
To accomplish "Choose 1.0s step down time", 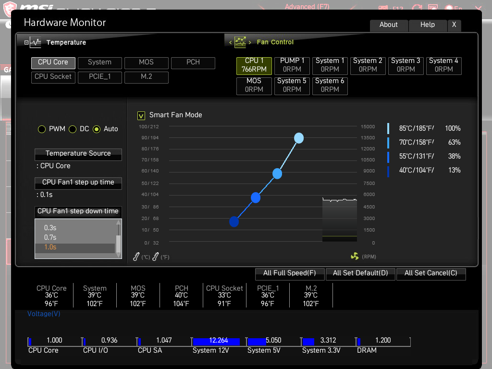I will click(x=75, y=247).
